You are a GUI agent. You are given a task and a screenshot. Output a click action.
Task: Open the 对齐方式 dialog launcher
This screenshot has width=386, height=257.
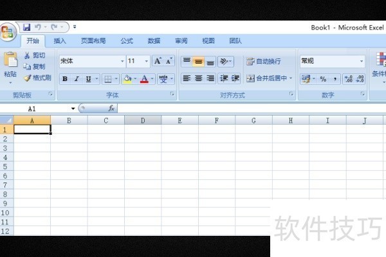pos(291,94)
